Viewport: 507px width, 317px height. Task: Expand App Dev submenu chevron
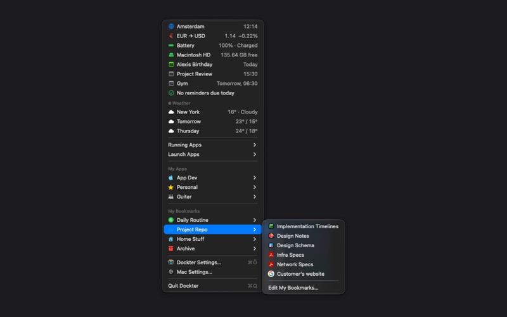point(255,178)
